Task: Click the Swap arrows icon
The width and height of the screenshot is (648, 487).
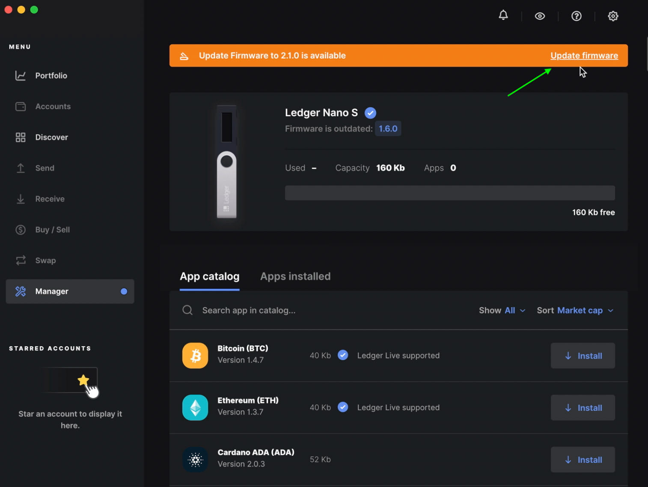Action: tap(21, 260)
